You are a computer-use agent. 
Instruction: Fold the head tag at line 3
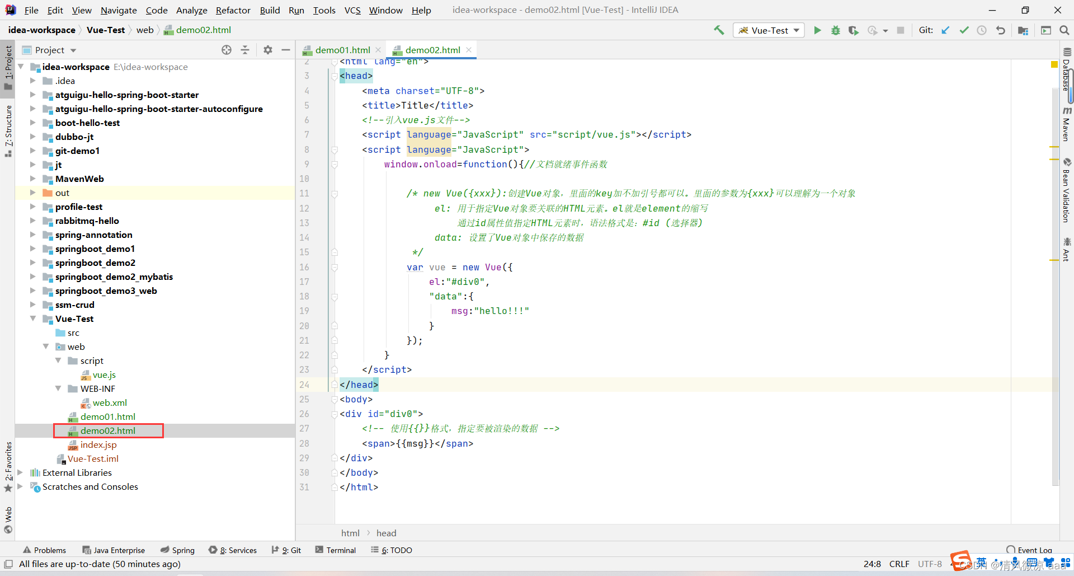click(335, 76)
